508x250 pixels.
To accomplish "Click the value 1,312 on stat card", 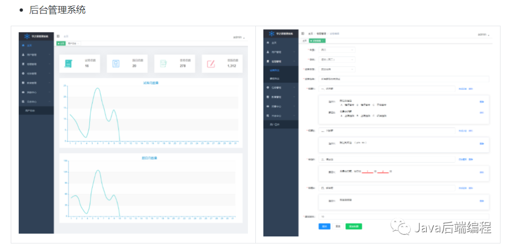I will (x=231, y=66).
